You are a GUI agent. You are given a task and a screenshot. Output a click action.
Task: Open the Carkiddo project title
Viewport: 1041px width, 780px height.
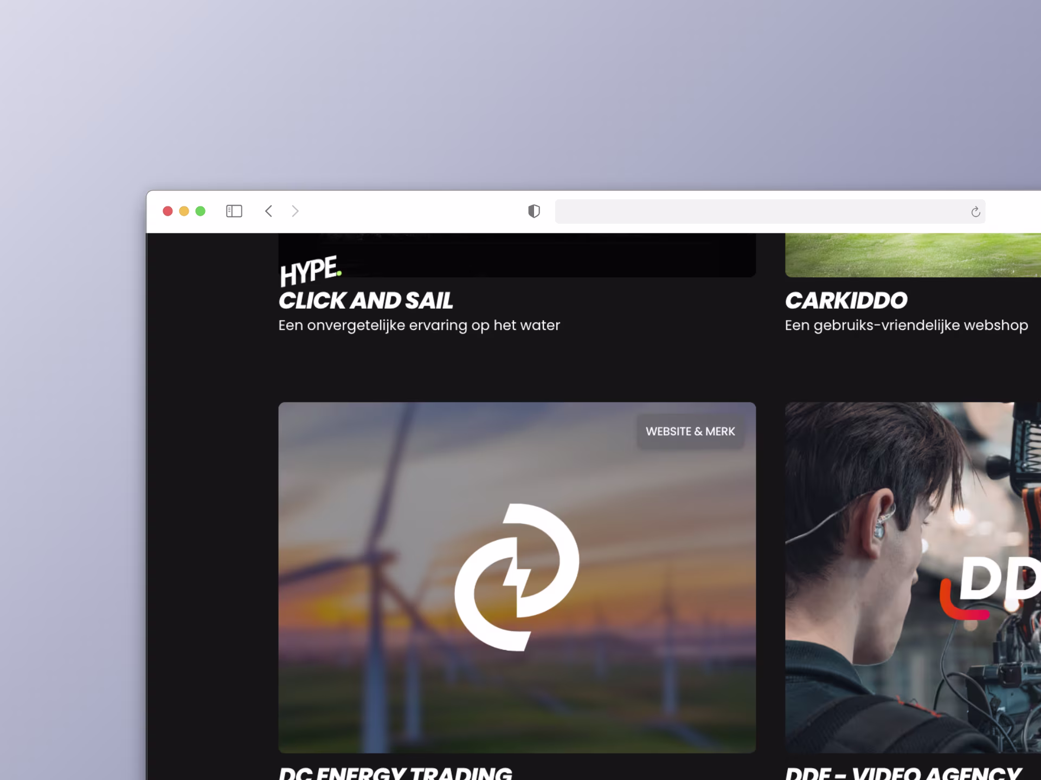846,301
